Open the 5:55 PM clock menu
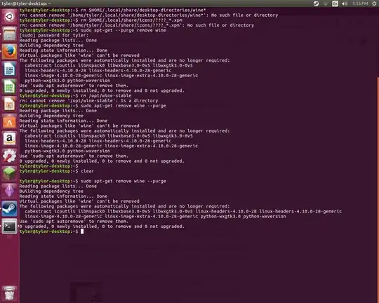Viewport: 379px width, 303px height. coord(360,4)
